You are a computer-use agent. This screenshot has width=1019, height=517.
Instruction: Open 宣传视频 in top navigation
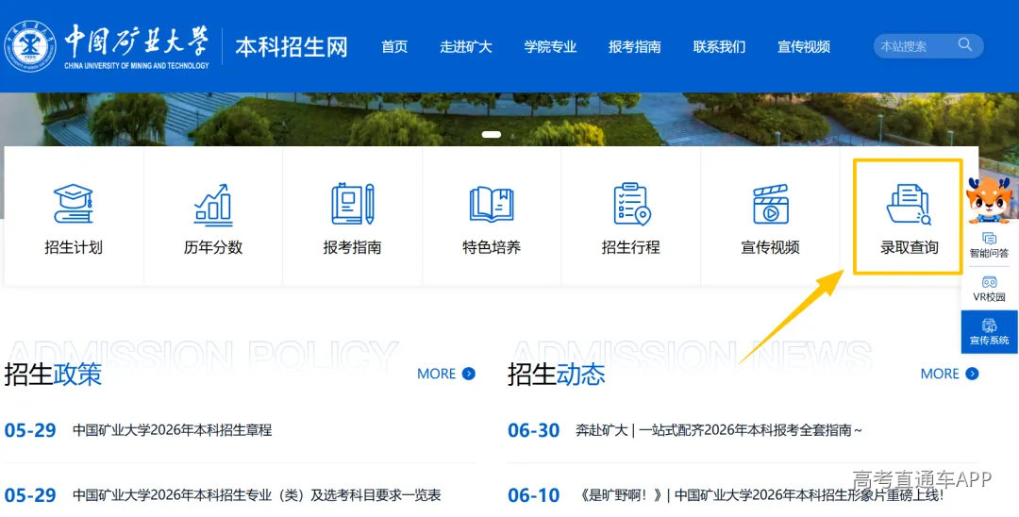tap(804, 47)
